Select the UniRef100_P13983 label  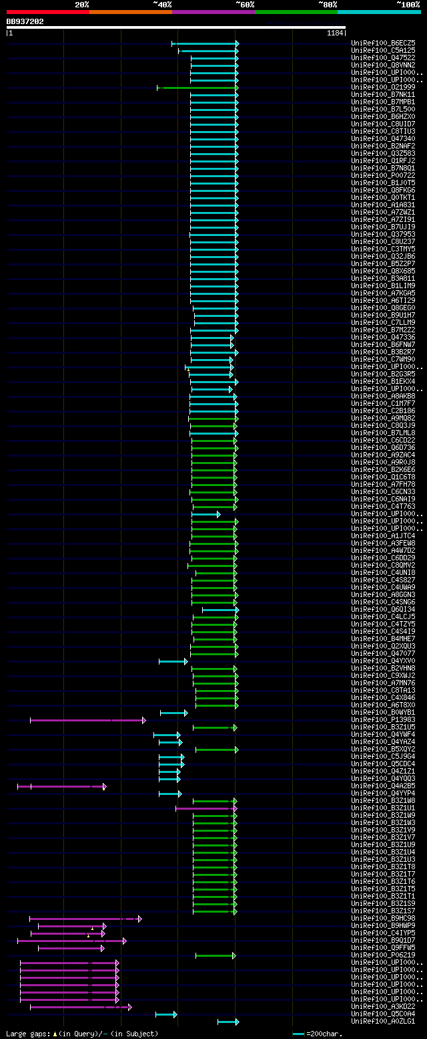(382, 719)
